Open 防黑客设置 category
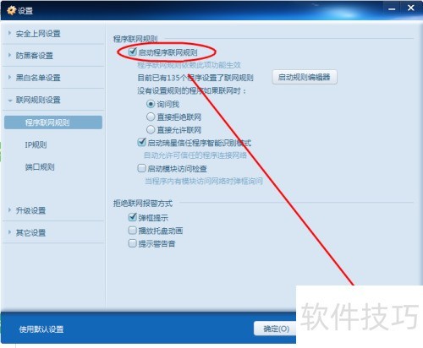The height and width of the screenshot is (348, 423). [35, 56]
